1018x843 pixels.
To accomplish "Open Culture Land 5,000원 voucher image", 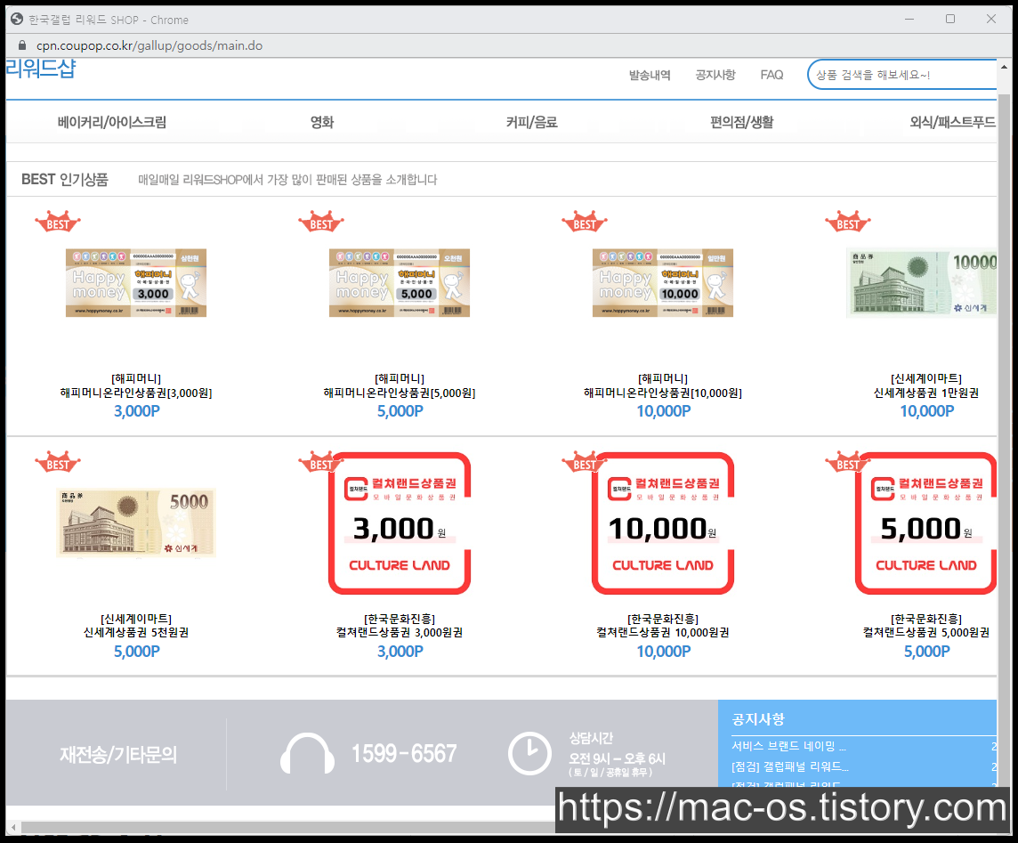I will 925,523.
